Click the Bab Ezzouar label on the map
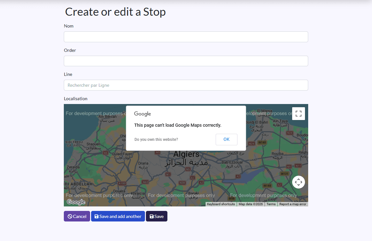Screen dimensions: 372x241 [x=232, y=162]
